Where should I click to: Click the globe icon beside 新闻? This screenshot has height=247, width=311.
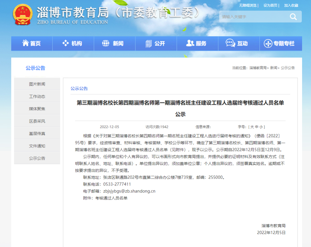pyautogui.click(x=106, y=43)
